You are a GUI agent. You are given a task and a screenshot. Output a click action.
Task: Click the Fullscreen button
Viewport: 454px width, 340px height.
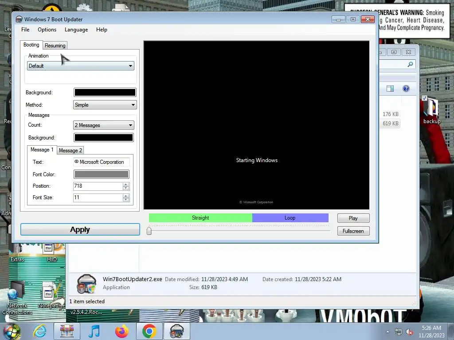[x=353, y=231]
